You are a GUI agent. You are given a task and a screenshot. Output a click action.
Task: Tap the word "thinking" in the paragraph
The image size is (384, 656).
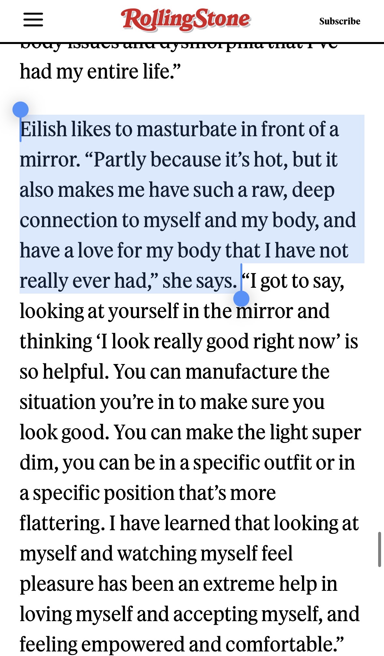[56, 342]
